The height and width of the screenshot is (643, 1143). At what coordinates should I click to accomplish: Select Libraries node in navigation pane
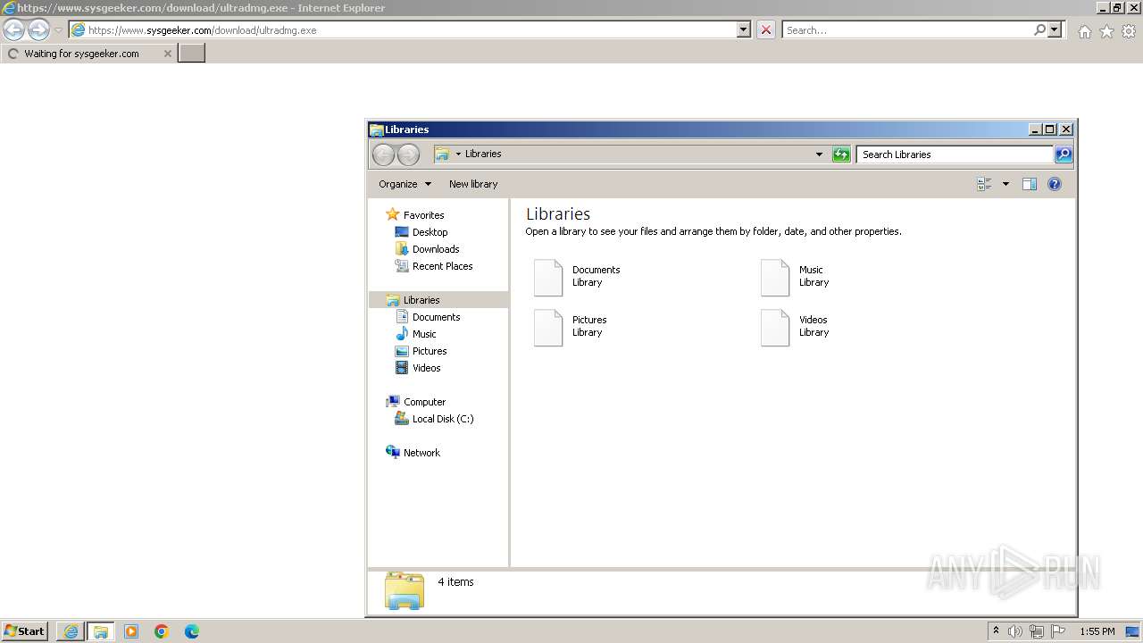[x=438, y=300]
